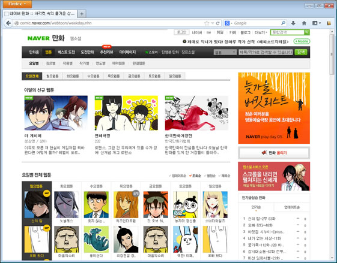Open 소녀더와일즈 webtoon thumbnail
The height and width of the screenshot is (263, 337).
pyautogui.click(x=215, y=205)
